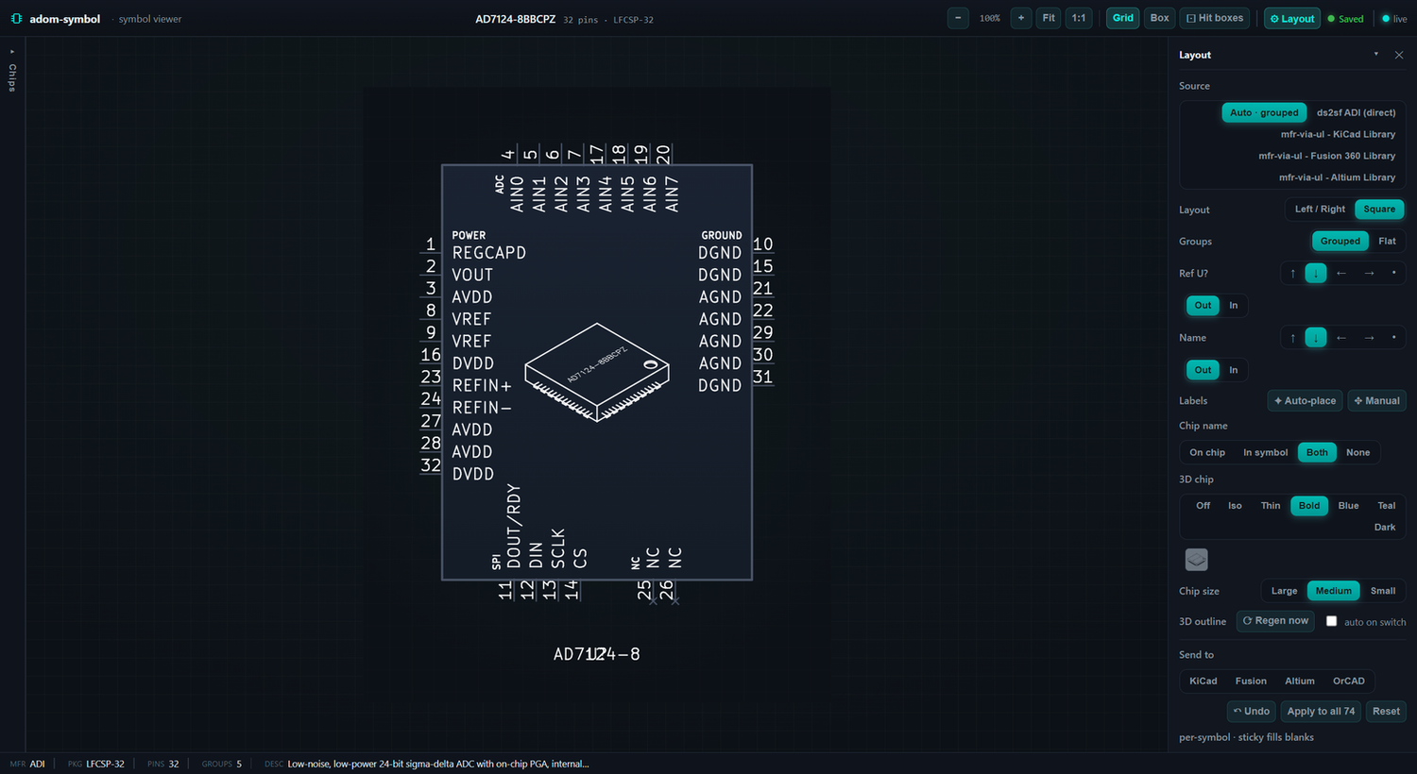Turn 3D chip Off
The height and width of the screenshot is (774, 1417).
pyautogui.click(x=1203, y=506)
